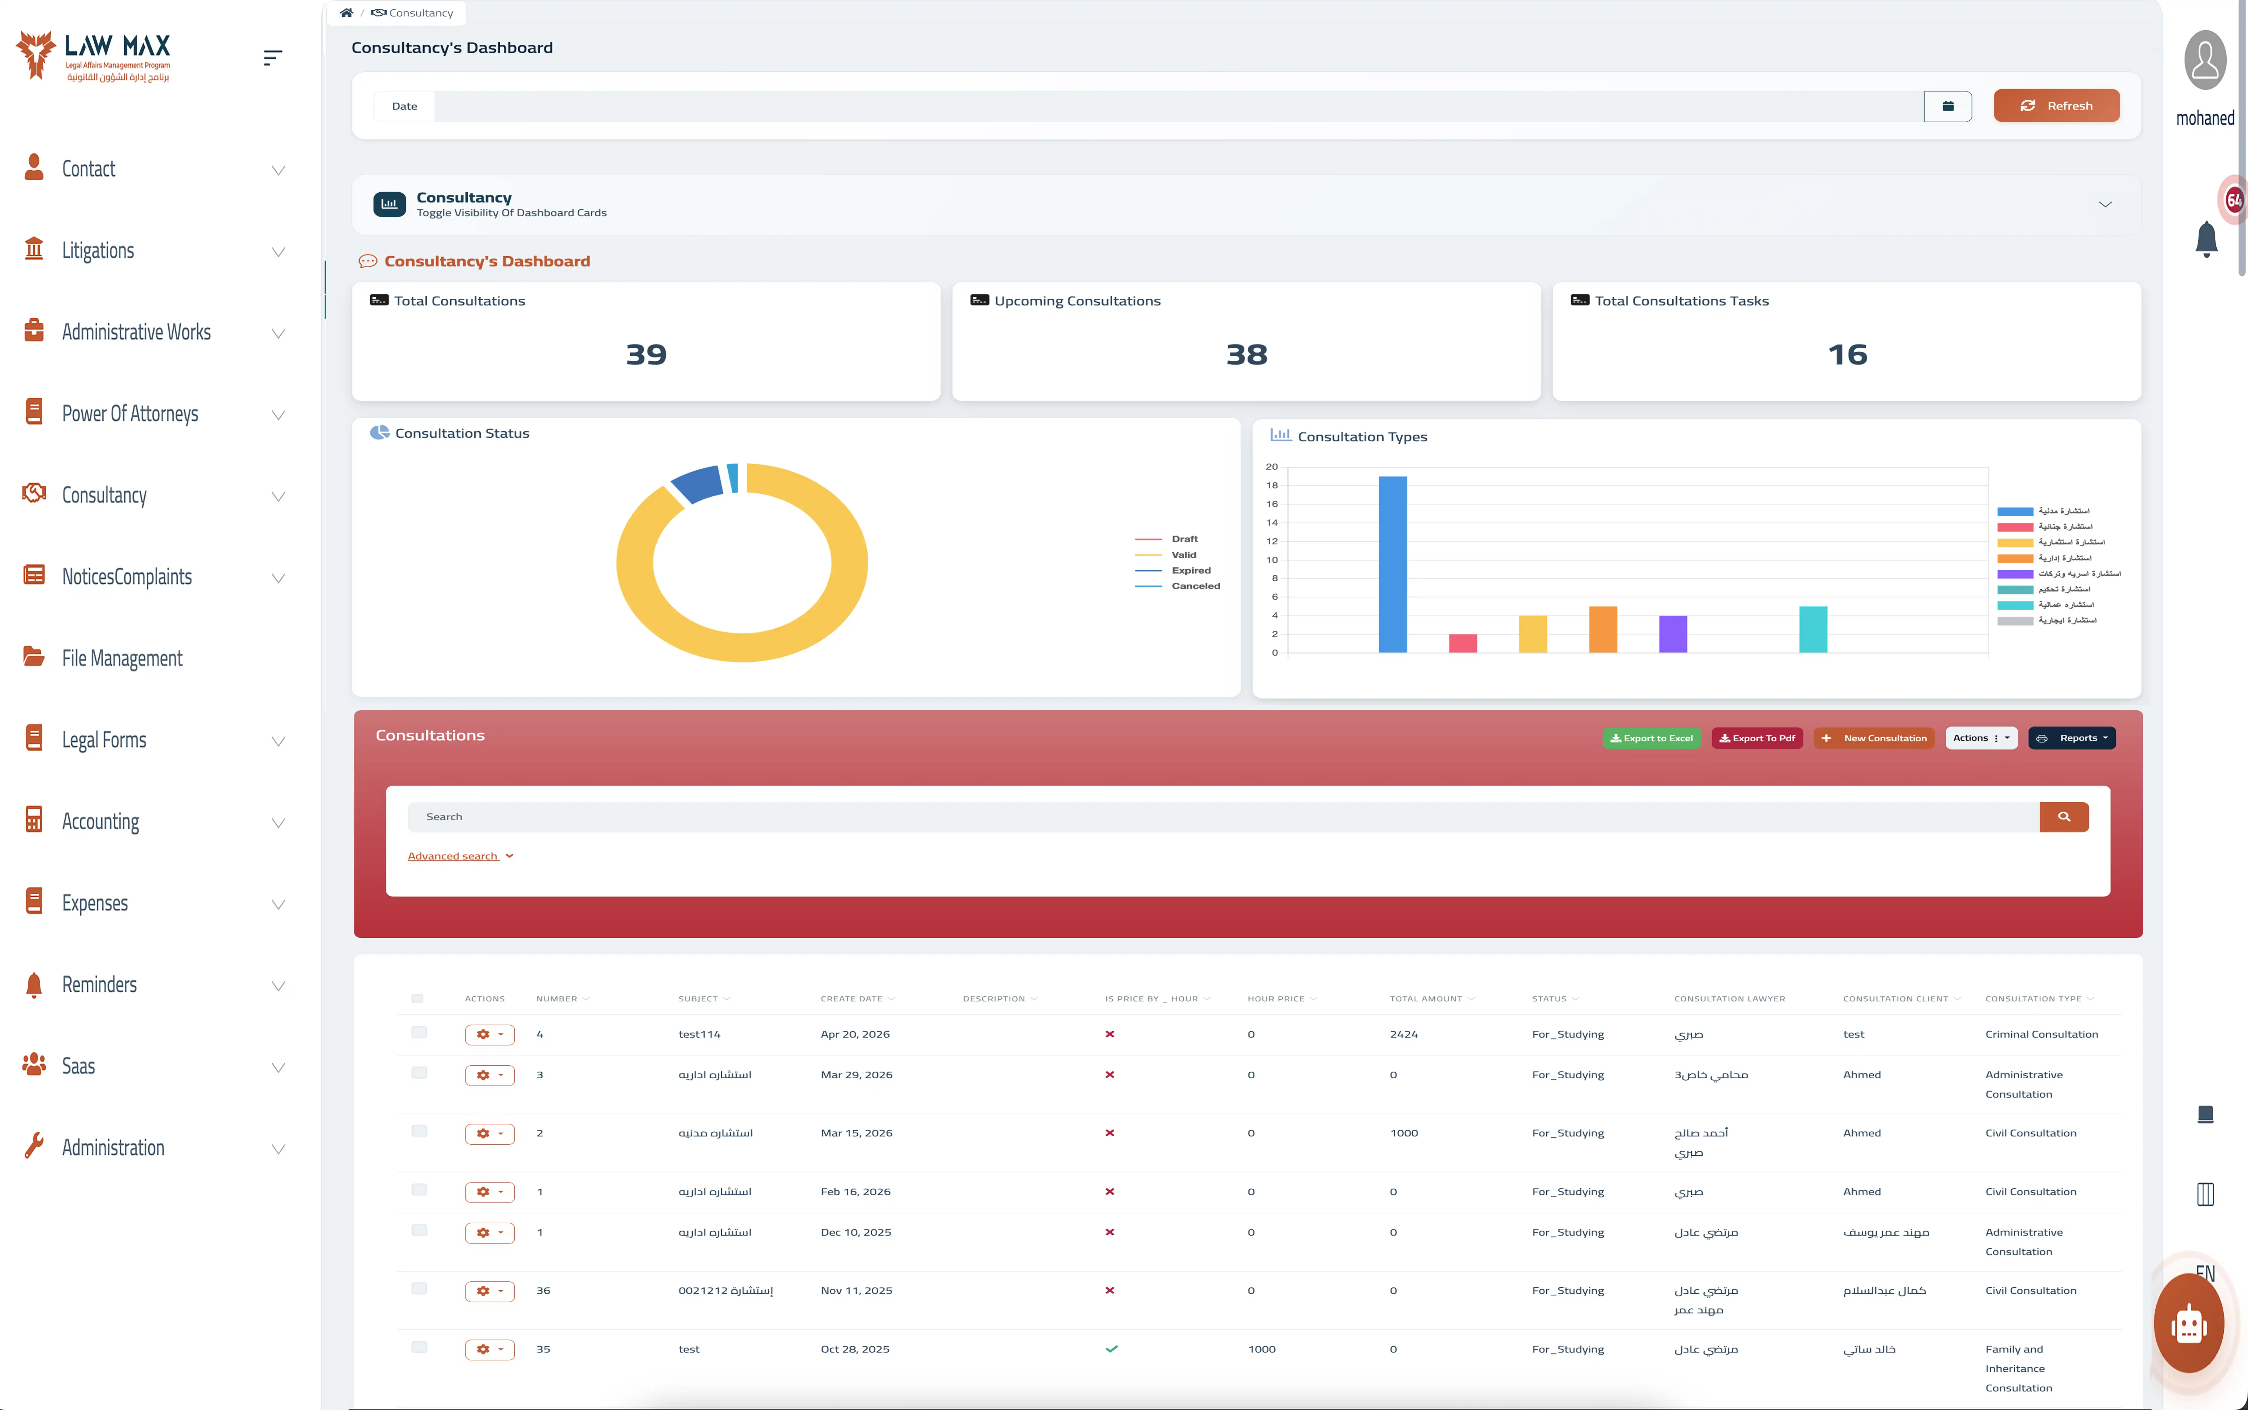Click New Consultation button
The image size is (2248, 1410).
pyautogui.click(x=1874, y=739)
